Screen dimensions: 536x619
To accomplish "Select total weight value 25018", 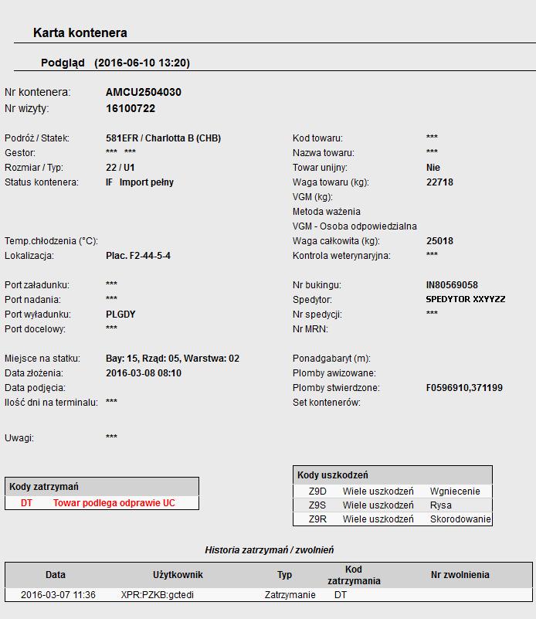I will 439,241.
